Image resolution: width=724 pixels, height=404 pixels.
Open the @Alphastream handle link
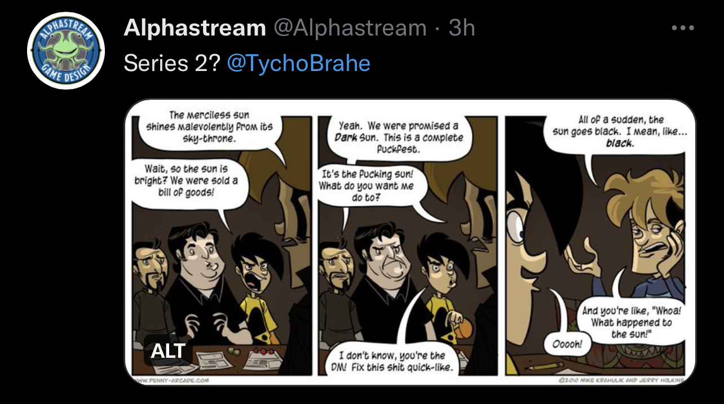pos(350,28)
